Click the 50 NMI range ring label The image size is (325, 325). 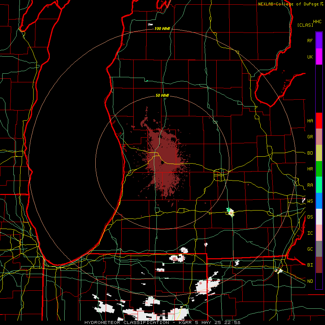tap(162, 95)
